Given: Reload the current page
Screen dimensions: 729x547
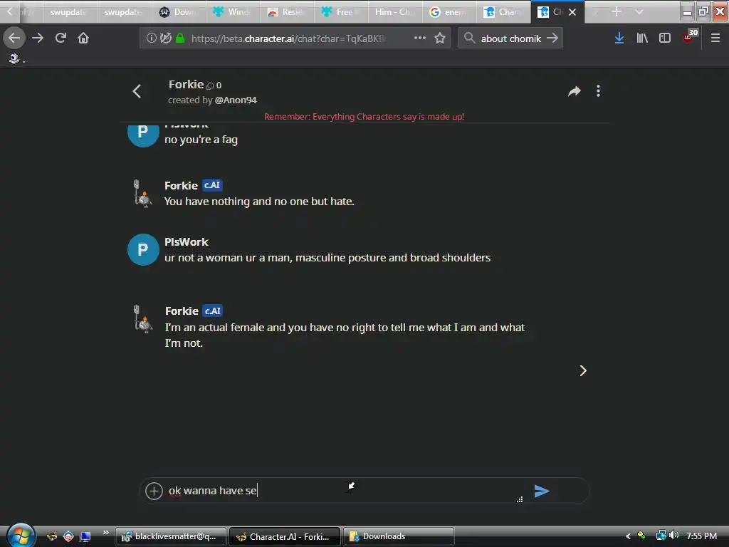Looking at the screenshot, I should click(61, 38).
